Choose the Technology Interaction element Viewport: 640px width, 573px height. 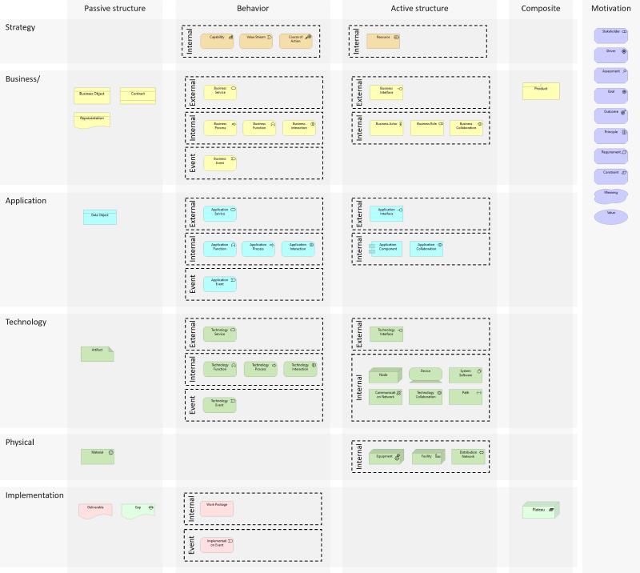tap(301, 369)
